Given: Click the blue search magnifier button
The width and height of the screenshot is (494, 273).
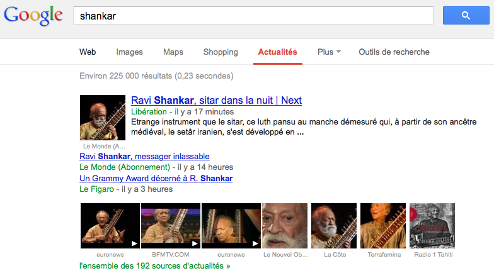Looking at the screenshot, I should tap(466, 15).
